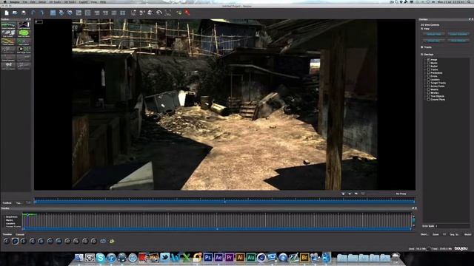Select the Zoom tab at the bottom right
This screenshot has width=474, height=266.
435,234
